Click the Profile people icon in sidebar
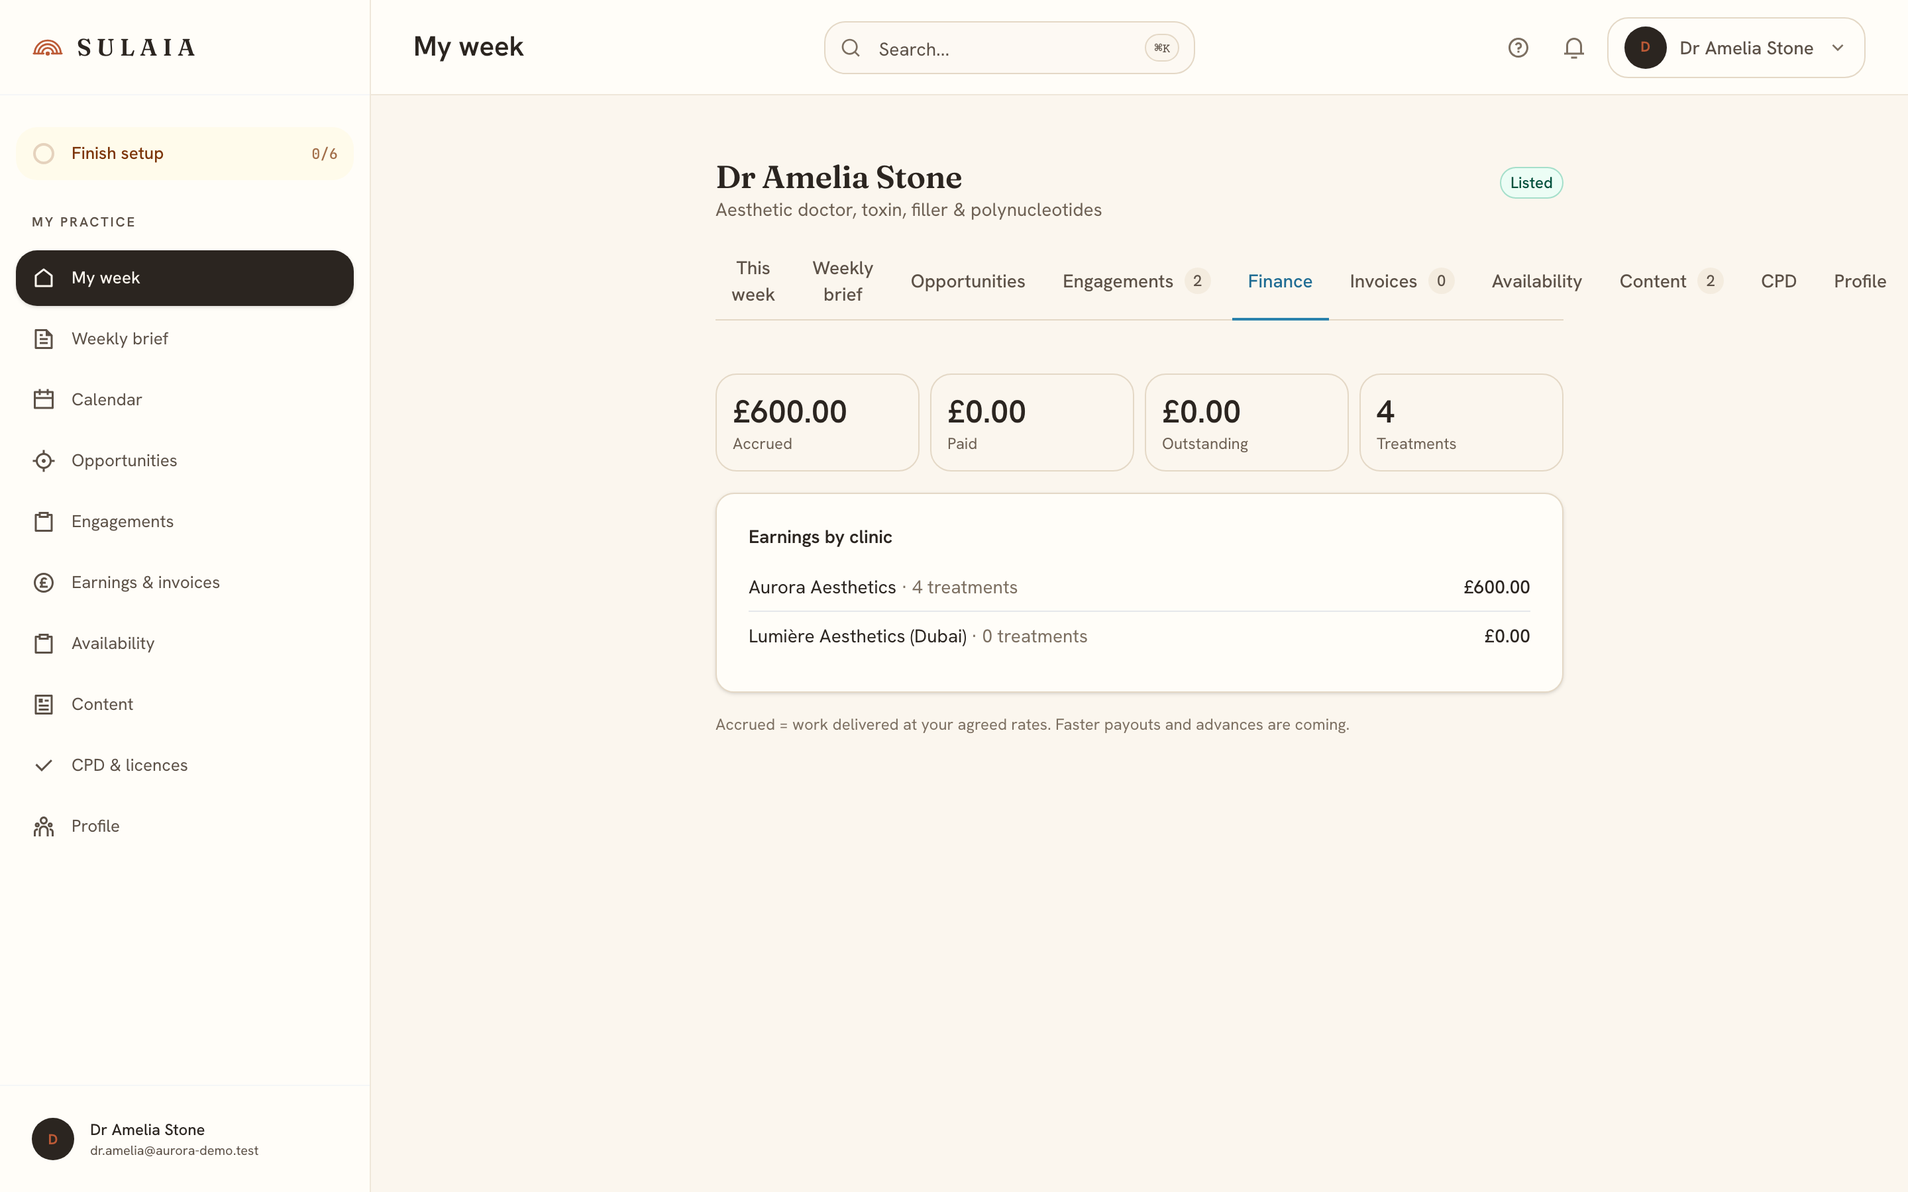Image resolution: width=1908 pixels, height=1192 pixels. tap(43, 826)
